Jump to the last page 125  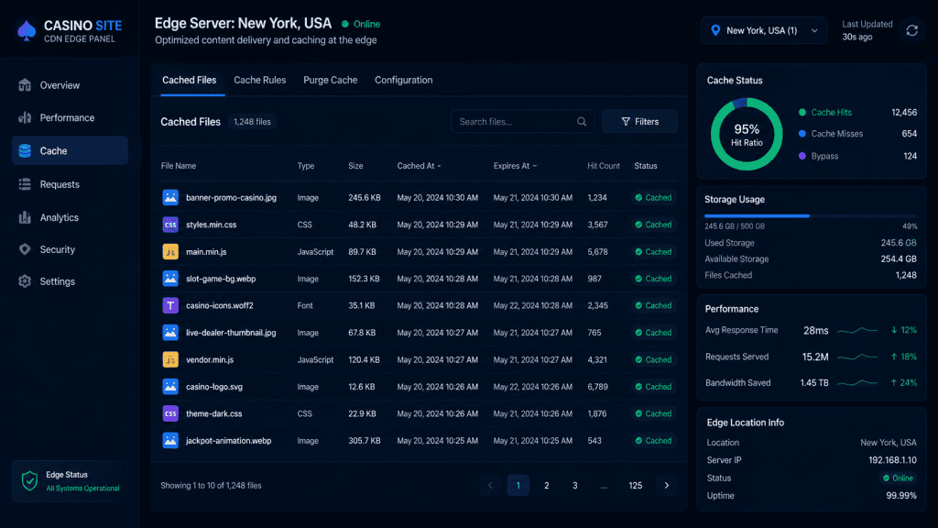[636, 486]
